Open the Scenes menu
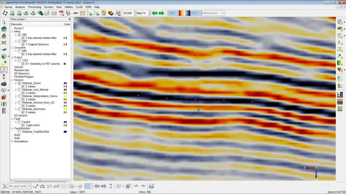Viewport: 346px width, 194px height. (49, 7)
